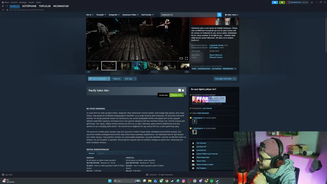Screen dimensions: 327x184
Task: Open Discord from the taskbar
Action: (x=200, y=181)
